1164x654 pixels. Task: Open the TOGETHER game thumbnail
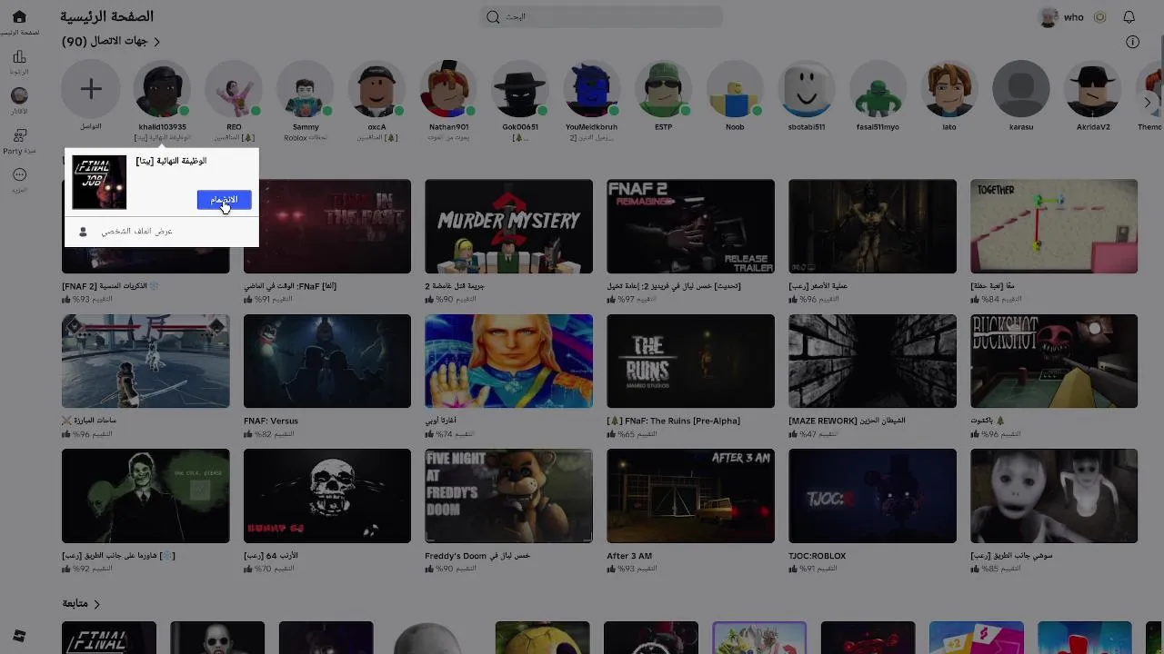click(1054, 226)
